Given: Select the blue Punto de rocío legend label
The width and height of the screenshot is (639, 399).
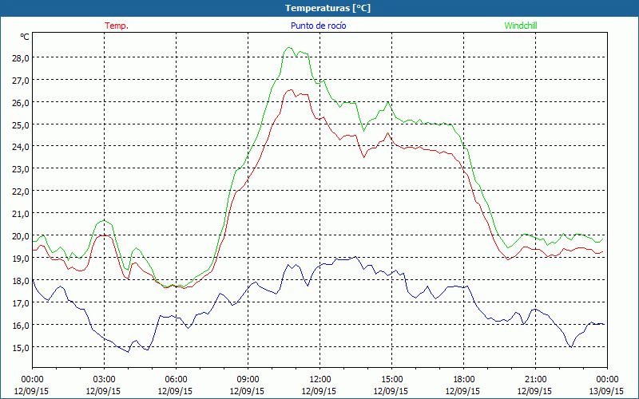Looking at the screenshot, I should pos(318,26).
